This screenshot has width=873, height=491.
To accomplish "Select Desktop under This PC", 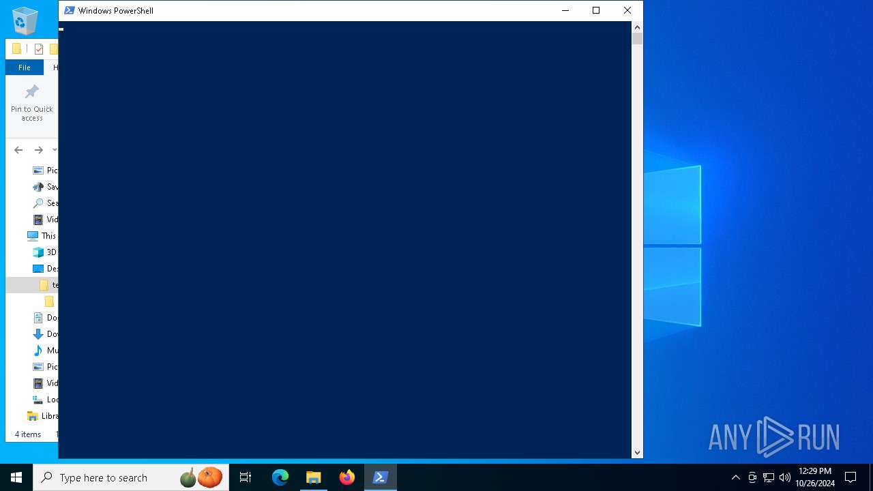I will 45,269.
